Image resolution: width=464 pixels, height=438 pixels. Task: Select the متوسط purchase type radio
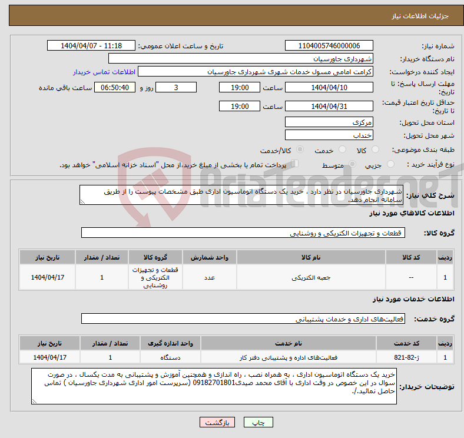pyautogui.click(x=352, y=164)
